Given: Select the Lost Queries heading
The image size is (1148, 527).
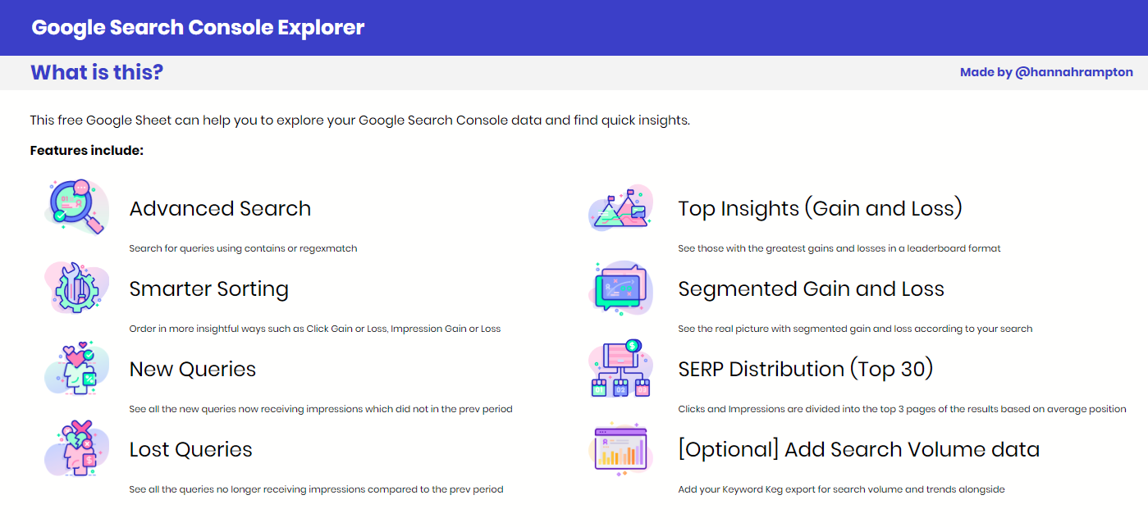Looking at the screenshot, I should click(191, 449).
